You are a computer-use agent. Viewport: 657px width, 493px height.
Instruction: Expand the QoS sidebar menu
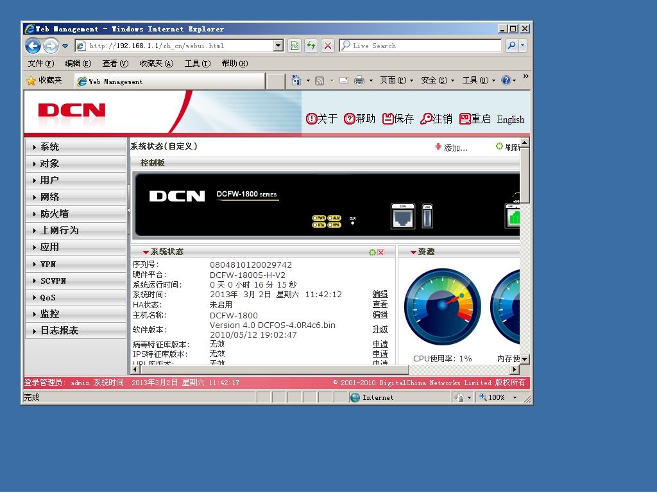76,298
